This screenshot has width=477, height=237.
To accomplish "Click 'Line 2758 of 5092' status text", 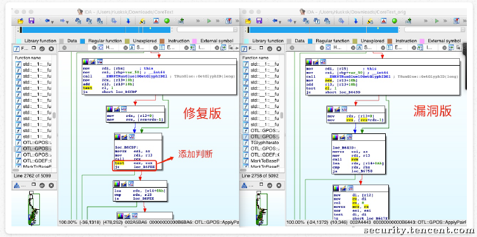I will pos(260,176).
